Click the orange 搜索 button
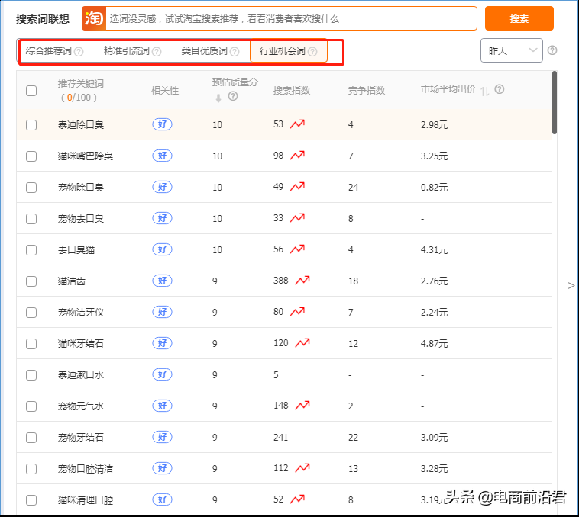Screen dimensions: 579x517 click(519, 18)
